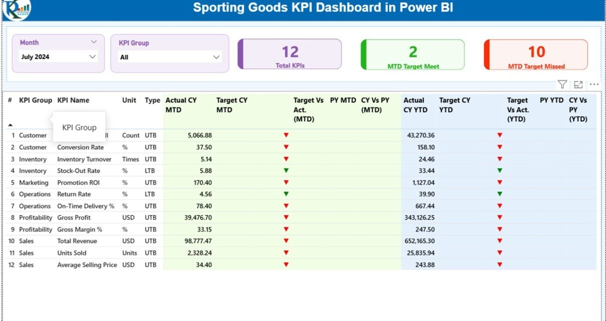
Task: Click the sort arrow under the # column
Action: 11,125
